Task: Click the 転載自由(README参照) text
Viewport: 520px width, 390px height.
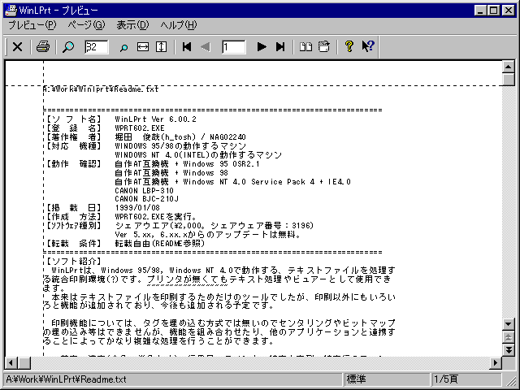Action: (x=160, y=244)
